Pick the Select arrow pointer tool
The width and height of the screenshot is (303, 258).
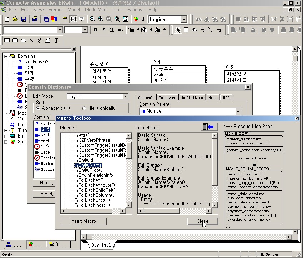(178, 30)
